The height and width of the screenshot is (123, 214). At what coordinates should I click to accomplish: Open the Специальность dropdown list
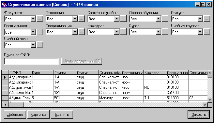[33, 32]
